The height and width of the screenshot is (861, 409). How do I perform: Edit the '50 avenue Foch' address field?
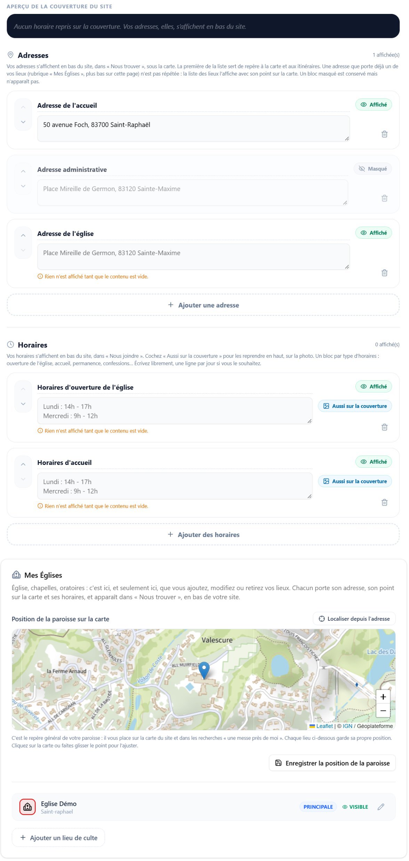pyautogui.click(x=194, y=129)
